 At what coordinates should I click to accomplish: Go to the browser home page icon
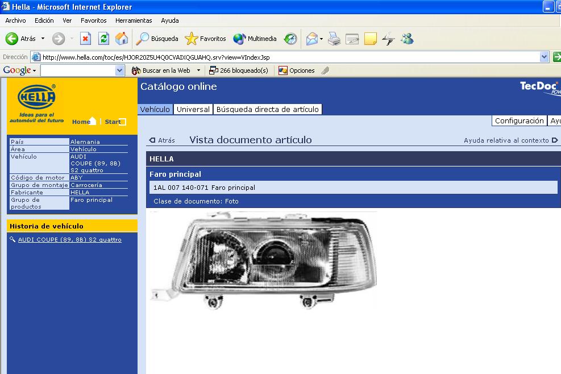(x=122, y=39)
